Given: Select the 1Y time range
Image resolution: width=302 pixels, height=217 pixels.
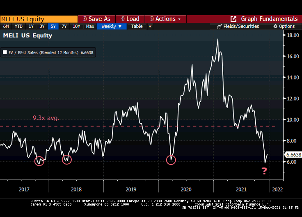Looking at the screenshot, I should pyautogui.click(x=31, y=26).
